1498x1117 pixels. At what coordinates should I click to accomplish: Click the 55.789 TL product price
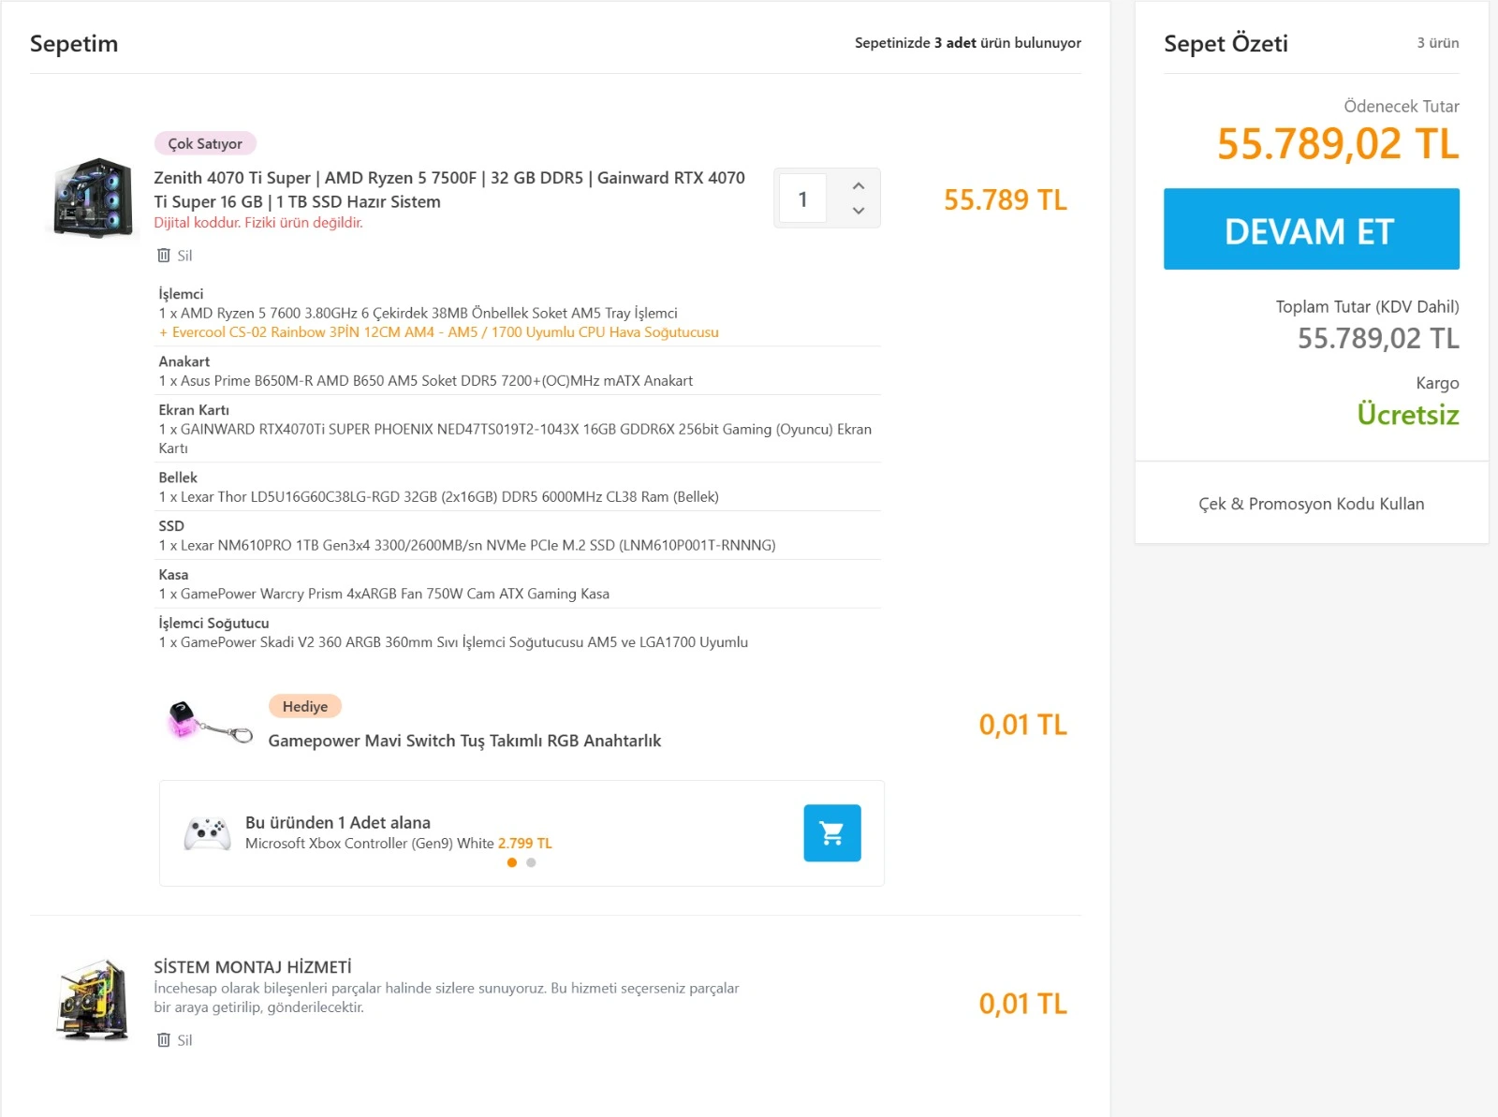[x=1005, y=199]
